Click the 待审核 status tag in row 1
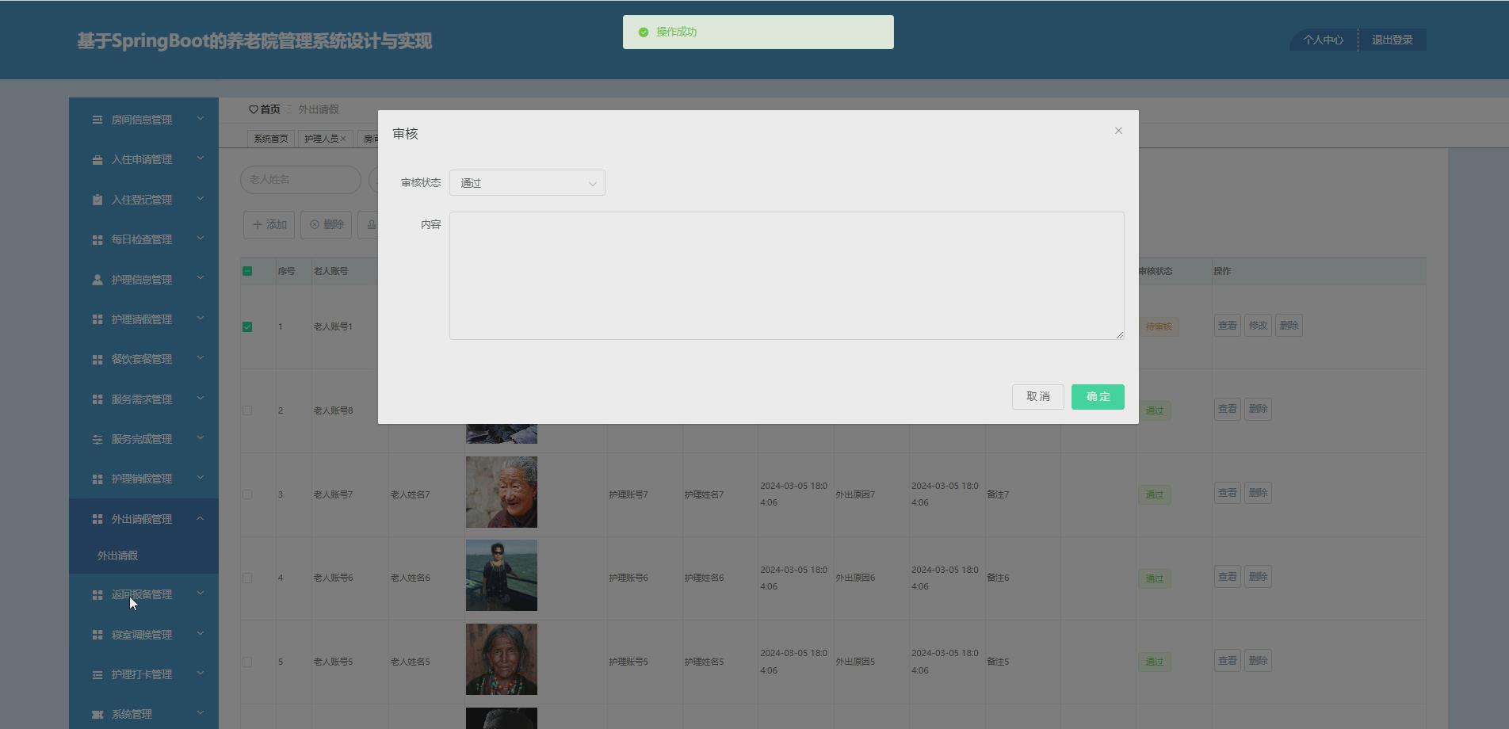 click(x=1158, y=326)
